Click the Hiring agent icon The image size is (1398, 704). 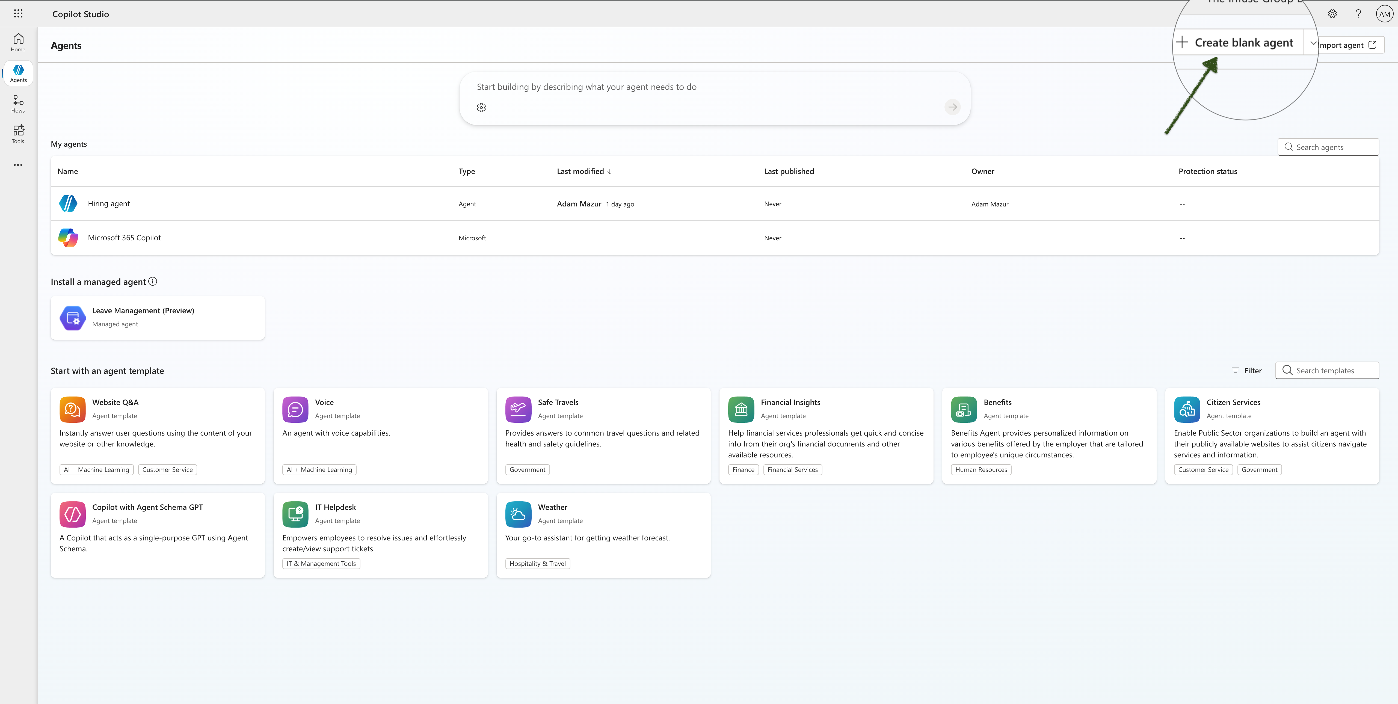coord(68,203)
